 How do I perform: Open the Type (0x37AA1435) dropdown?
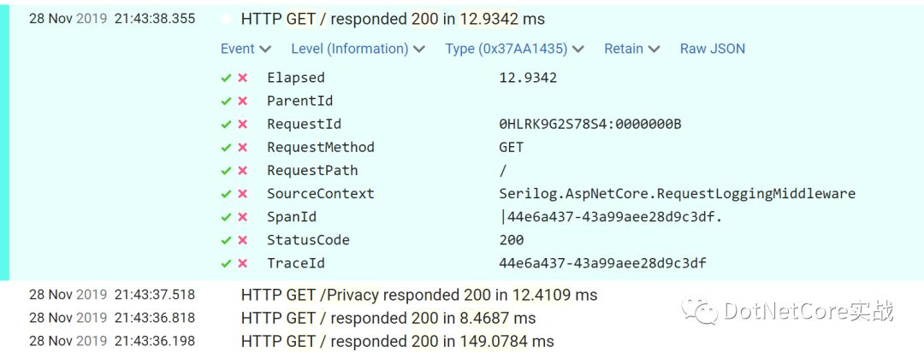(514, 49)
